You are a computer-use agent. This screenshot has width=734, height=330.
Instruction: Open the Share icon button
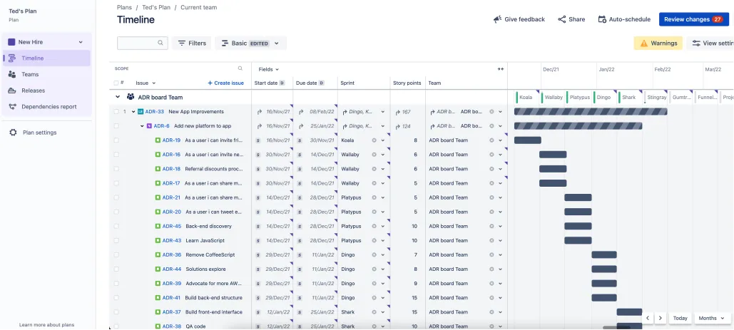click(x=562, y=19)
